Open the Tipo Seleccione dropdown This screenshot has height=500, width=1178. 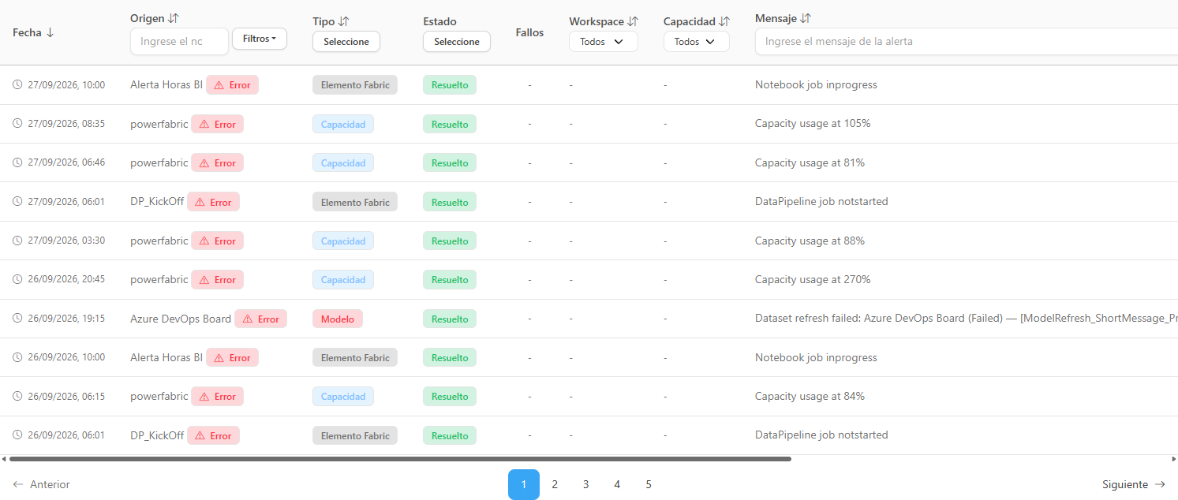click(346, 42)
